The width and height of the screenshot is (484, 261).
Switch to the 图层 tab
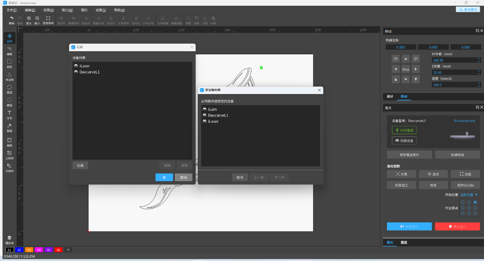pyautogui.click(x=404, y=242)
